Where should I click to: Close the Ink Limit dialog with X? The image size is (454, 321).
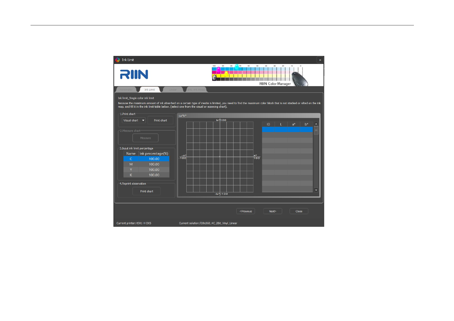[320, 60]
